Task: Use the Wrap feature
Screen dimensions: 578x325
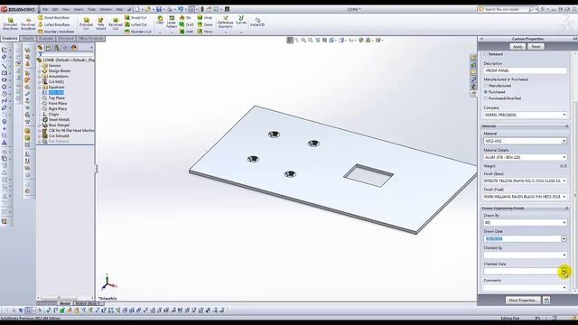Action: 205,18
